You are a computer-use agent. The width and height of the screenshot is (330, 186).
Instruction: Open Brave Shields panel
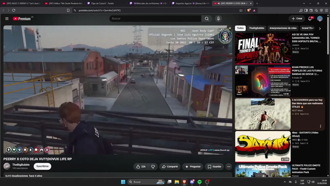[x=249, y=10]
